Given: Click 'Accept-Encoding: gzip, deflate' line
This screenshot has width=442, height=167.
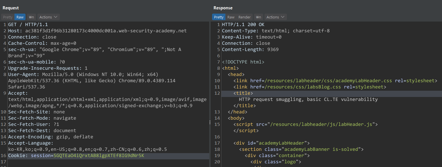Looking at the screenshot, I should [x=50, y=137].
